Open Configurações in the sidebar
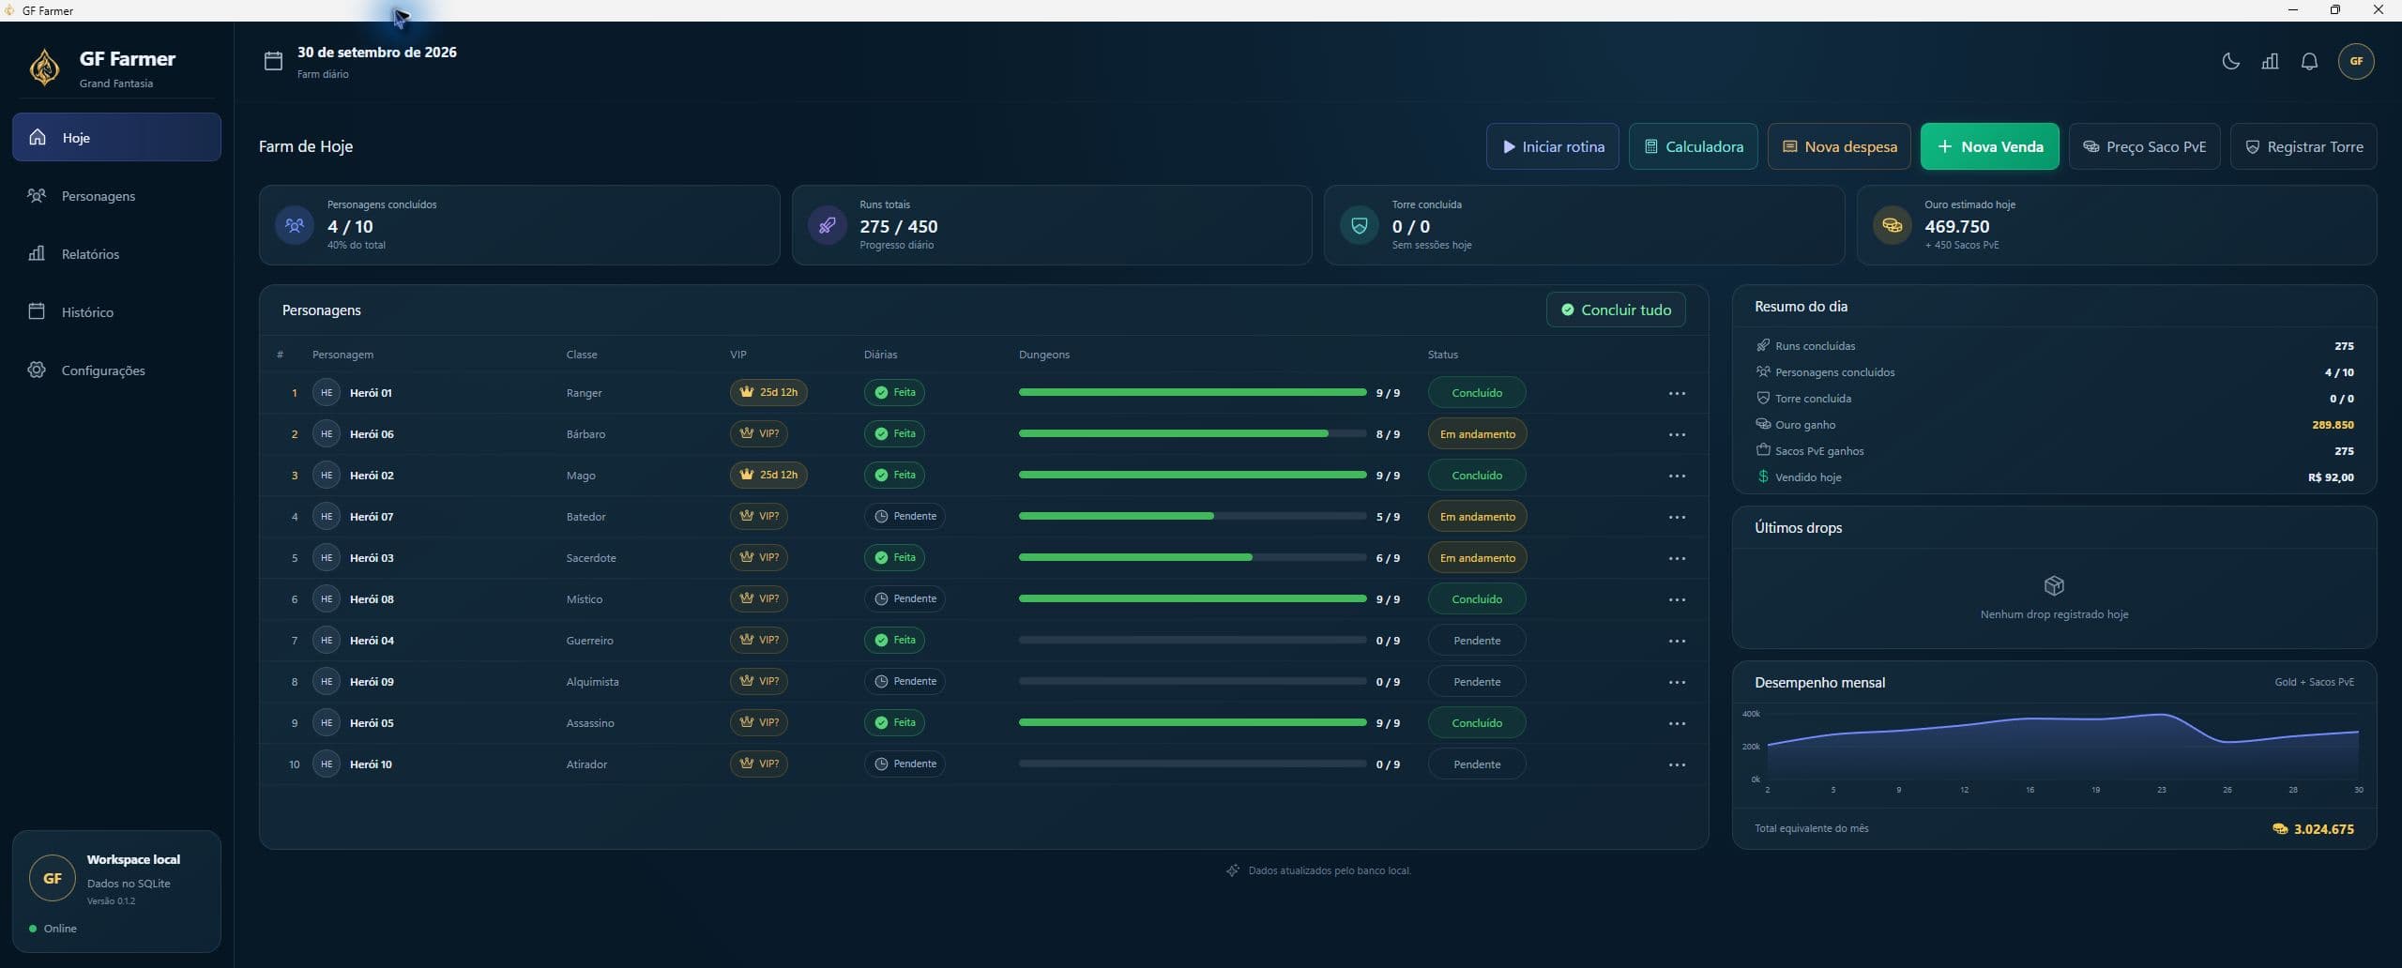 click(116, 371)
